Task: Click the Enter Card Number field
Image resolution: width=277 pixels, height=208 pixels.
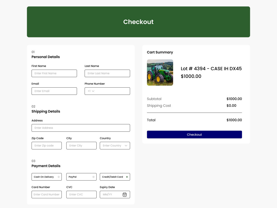Action: pyautogui.click(x=47, y=194)
